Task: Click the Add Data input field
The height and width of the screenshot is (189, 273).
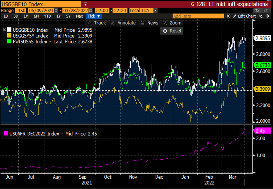Action: [198, 16]
